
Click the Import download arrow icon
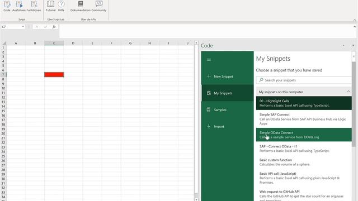pos(209,126)
